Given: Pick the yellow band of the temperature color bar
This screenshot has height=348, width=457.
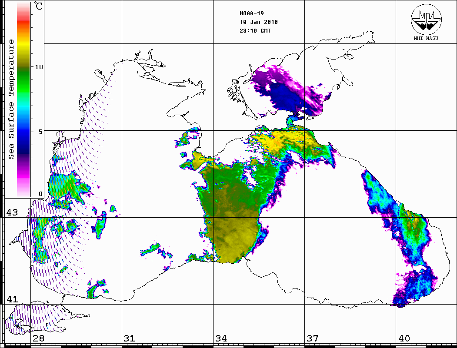Looking at the screenshot, I should click(x=23, y=44).
